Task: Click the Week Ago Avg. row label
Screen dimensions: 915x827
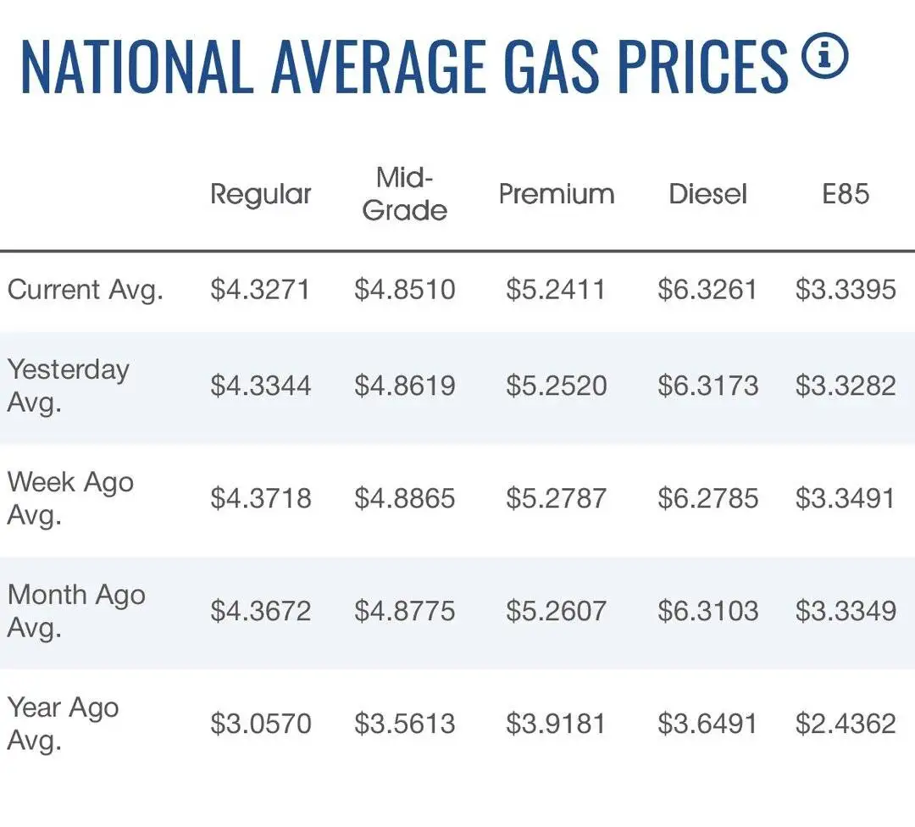Action: point(70,498)
